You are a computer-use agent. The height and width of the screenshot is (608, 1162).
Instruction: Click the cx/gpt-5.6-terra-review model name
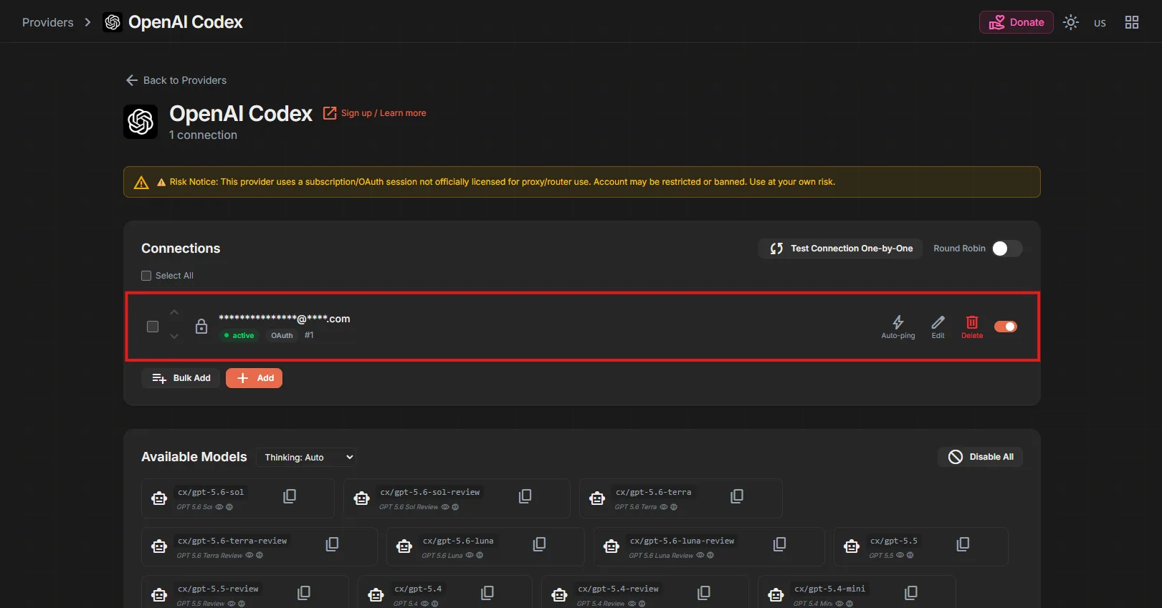232,541
